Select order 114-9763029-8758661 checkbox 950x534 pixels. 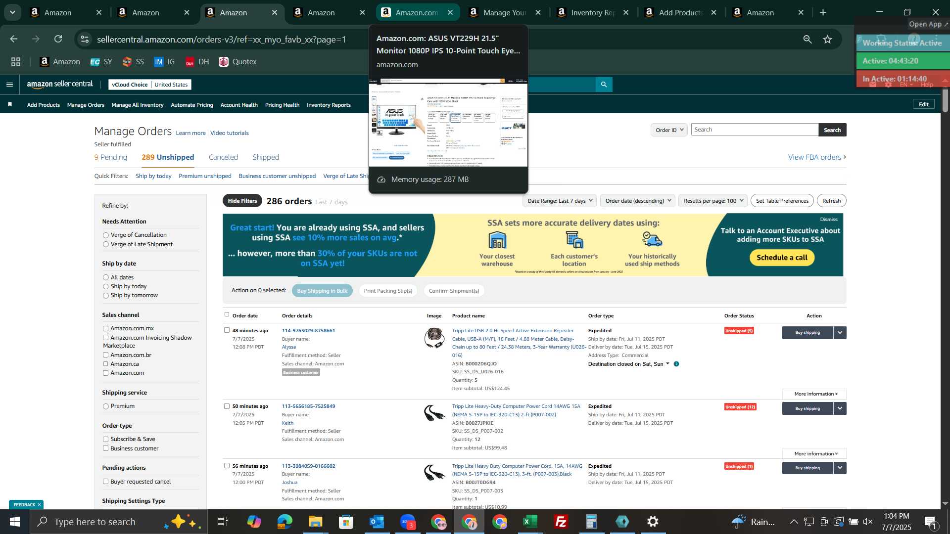click(227, 330)
